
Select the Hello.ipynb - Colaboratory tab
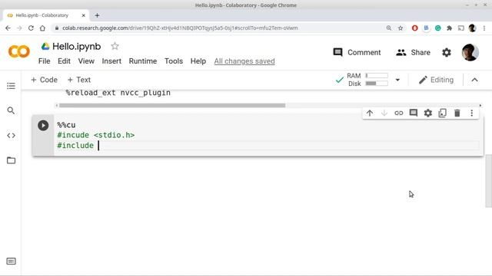point(46,15)
